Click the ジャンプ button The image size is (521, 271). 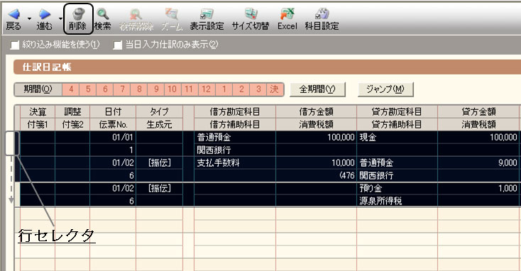pyautogui.click(x=385, y=89)
